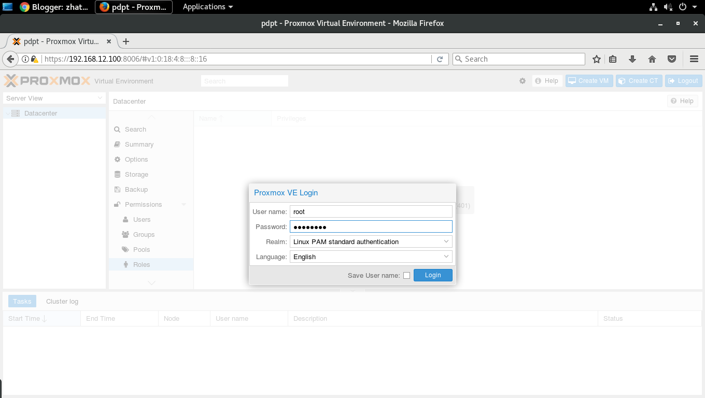Click the Create VM button
The image size is (705, 398).
point(589,81)
